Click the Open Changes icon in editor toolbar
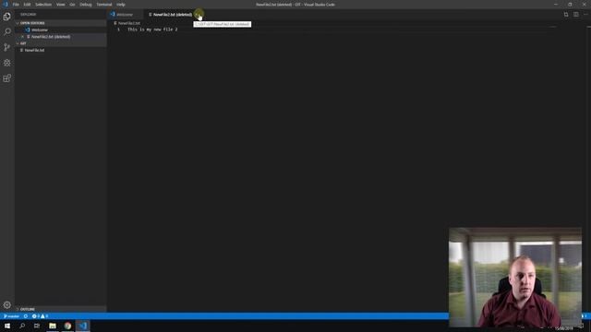 click(x=566, y=15)
